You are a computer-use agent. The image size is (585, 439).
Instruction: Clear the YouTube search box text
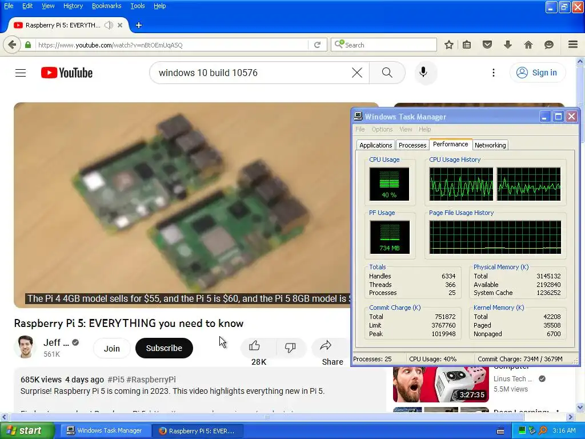(357, 73)
